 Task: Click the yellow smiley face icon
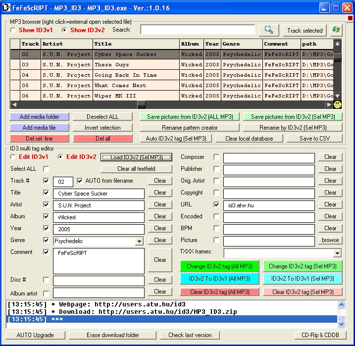tap(337, 104)
